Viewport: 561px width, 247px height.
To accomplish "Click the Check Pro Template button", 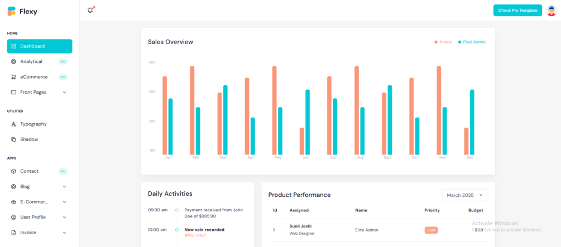I will tap(517, 11).
